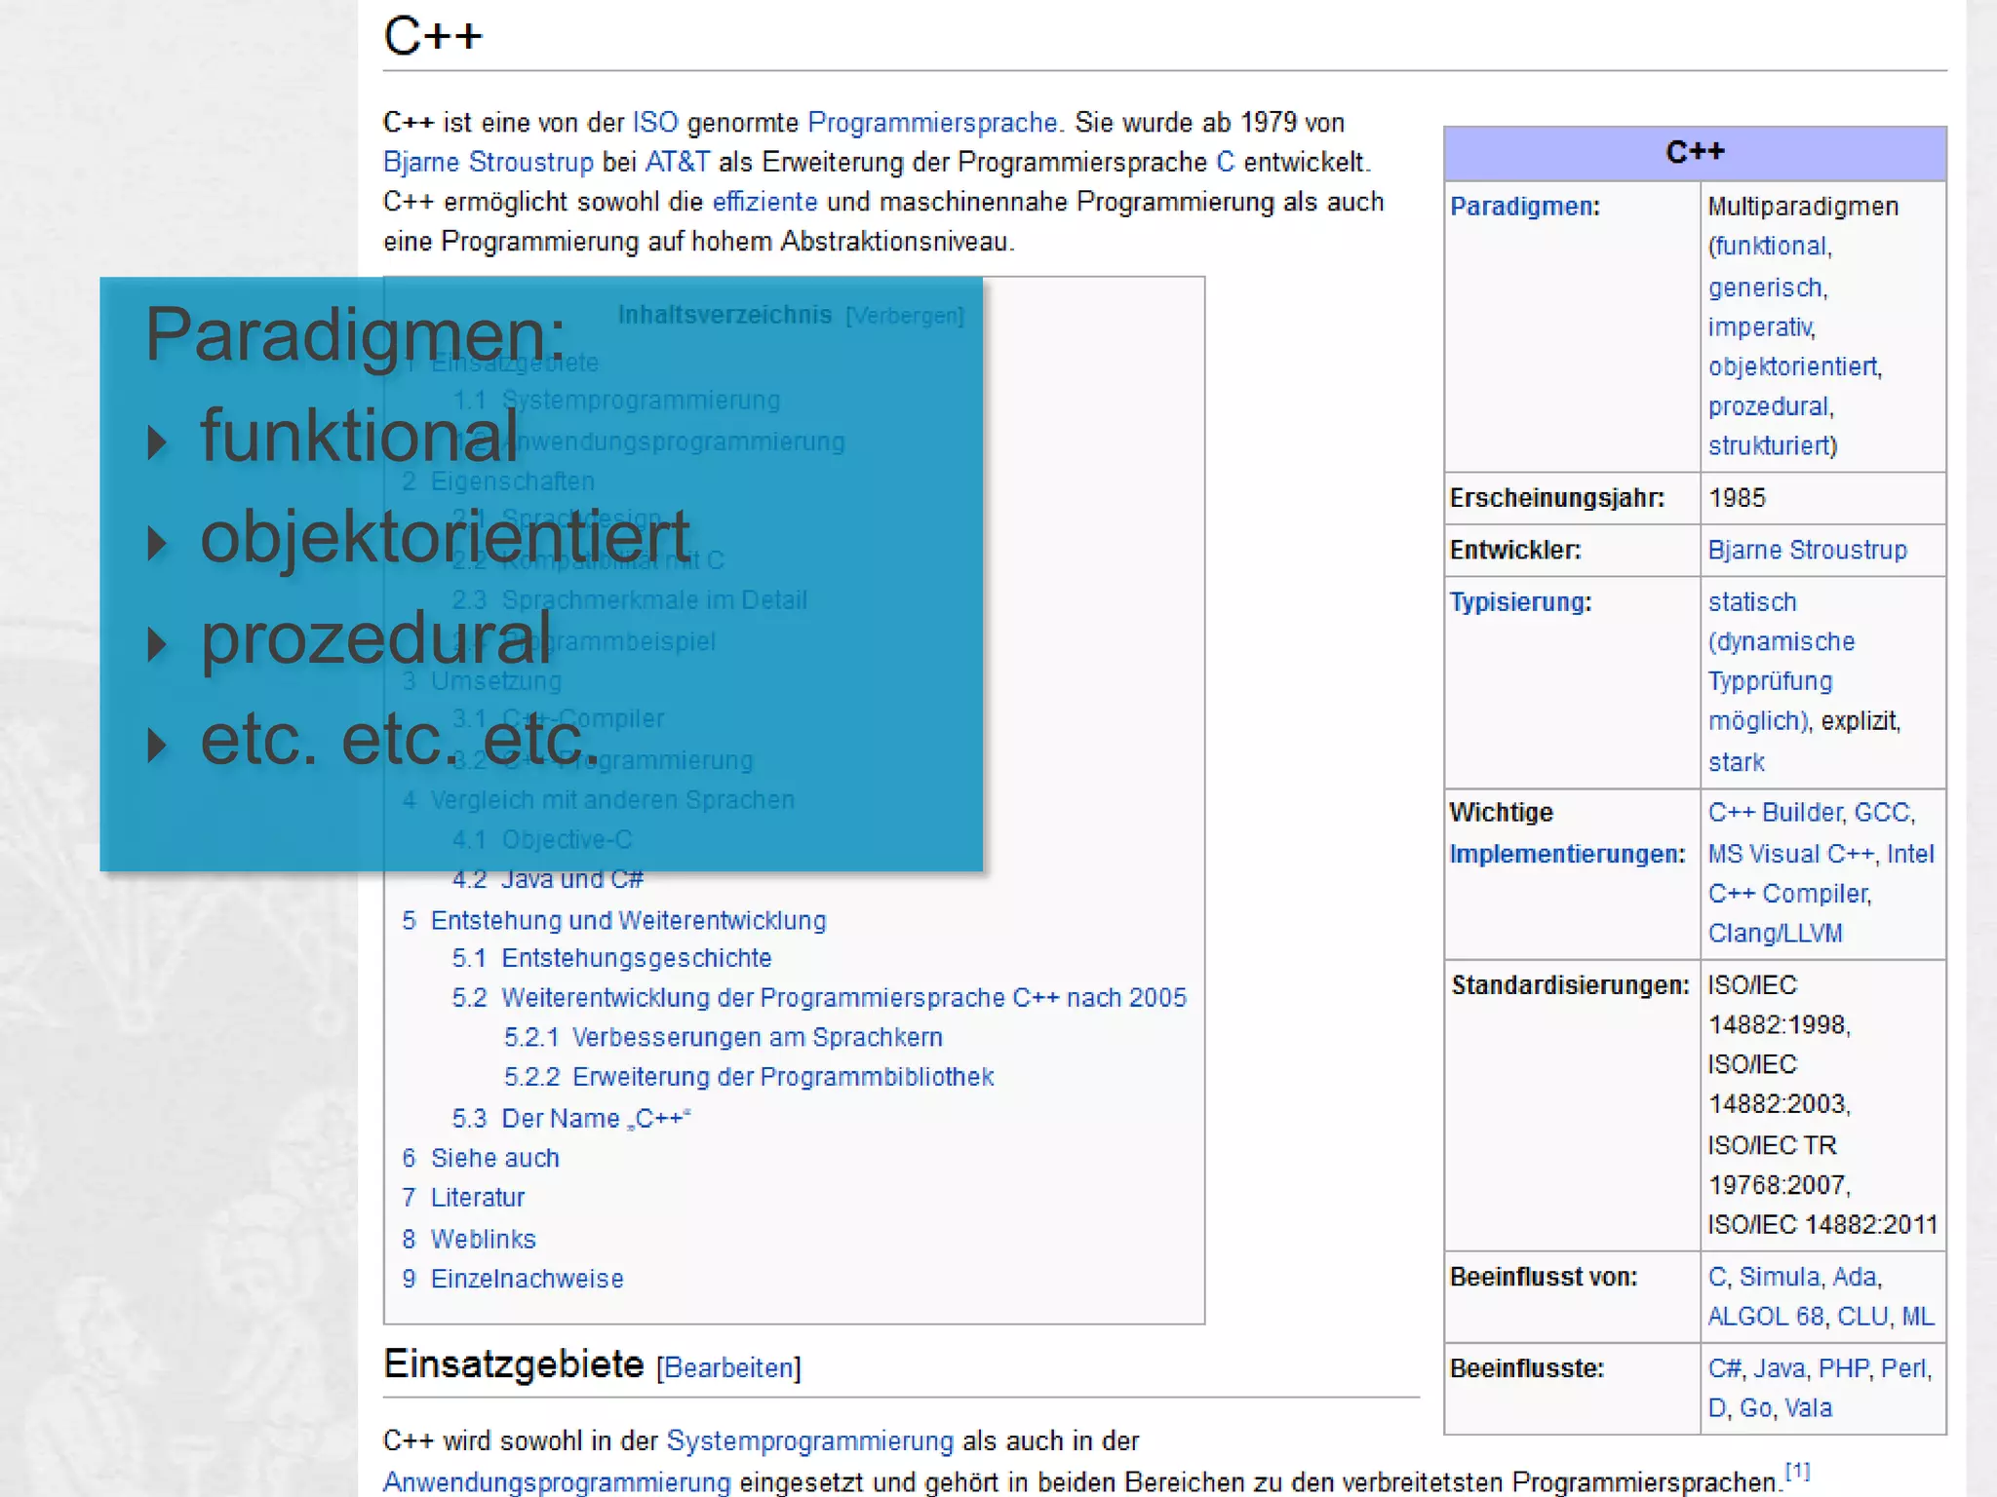Open the GCC implementation link
The width and height of the screenshot is (1997, 1497).
click(x=1881, y=813)
